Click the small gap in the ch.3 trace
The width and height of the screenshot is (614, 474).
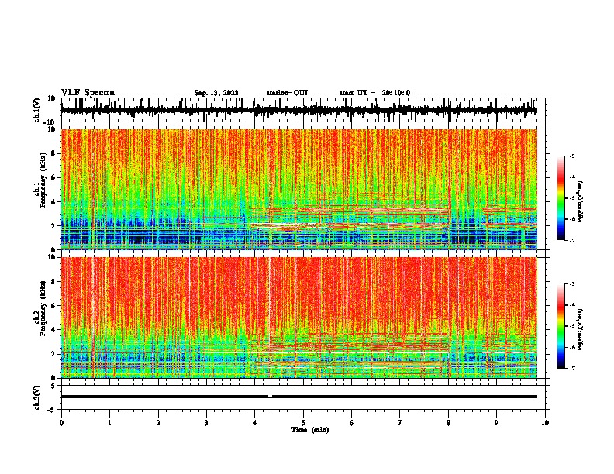tap(271, 396)
